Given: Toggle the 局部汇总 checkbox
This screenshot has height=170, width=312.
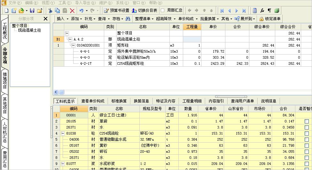Looking at the screenshot, I should pyautogui.click(x=163, y=11).
